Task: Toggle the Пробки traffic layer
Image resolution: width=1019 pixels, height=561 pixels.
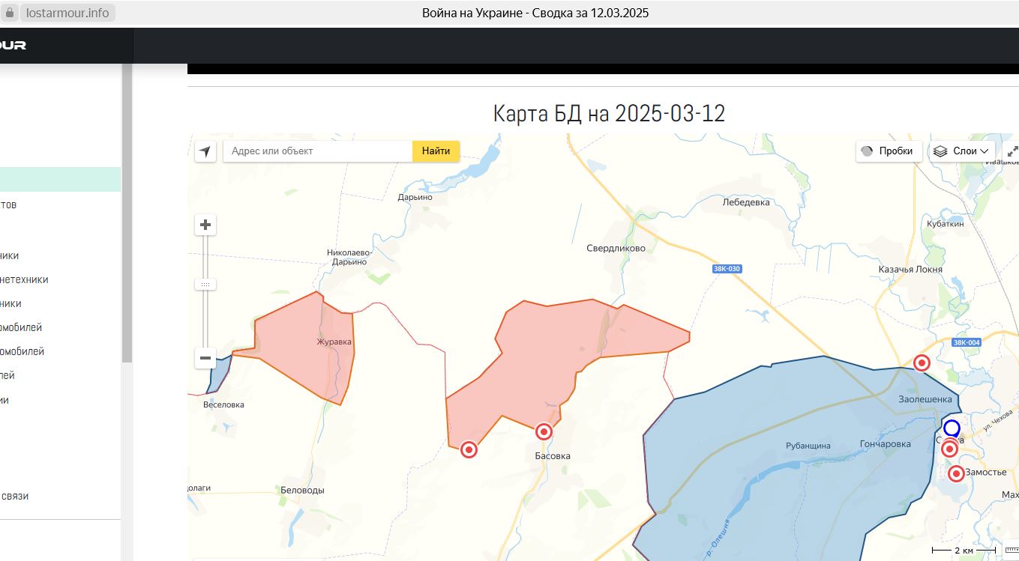Action: point(889,151)
